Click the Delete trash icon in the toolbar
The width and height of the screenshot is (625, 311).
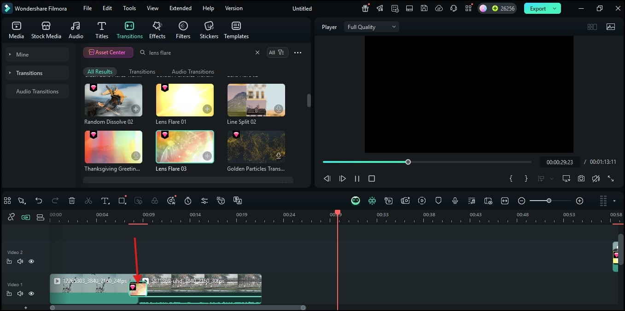click(72, 201)
